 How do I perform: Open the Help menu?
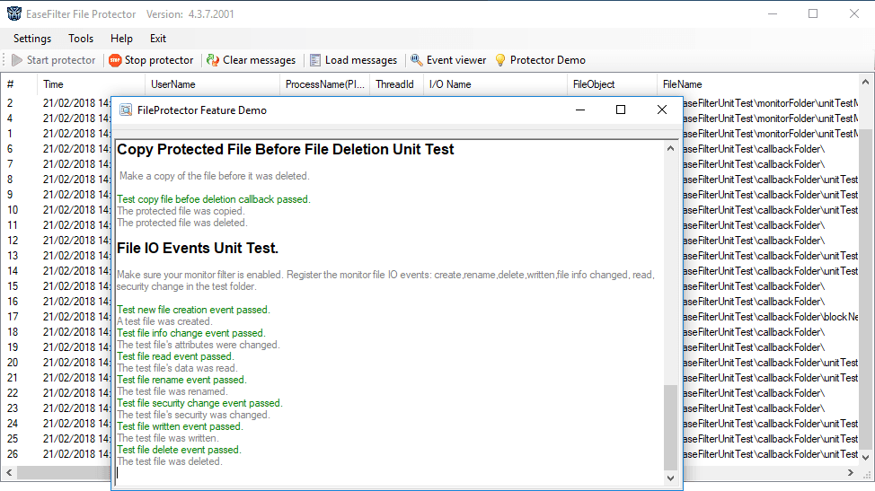coord(121,39)
